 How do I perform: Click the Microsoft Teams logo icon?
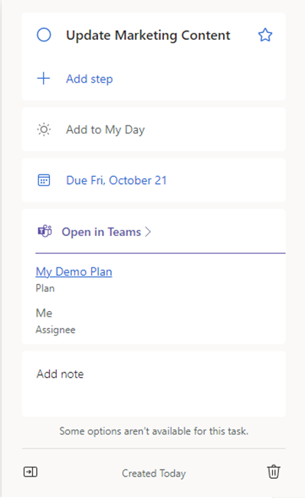coord(44,231)
